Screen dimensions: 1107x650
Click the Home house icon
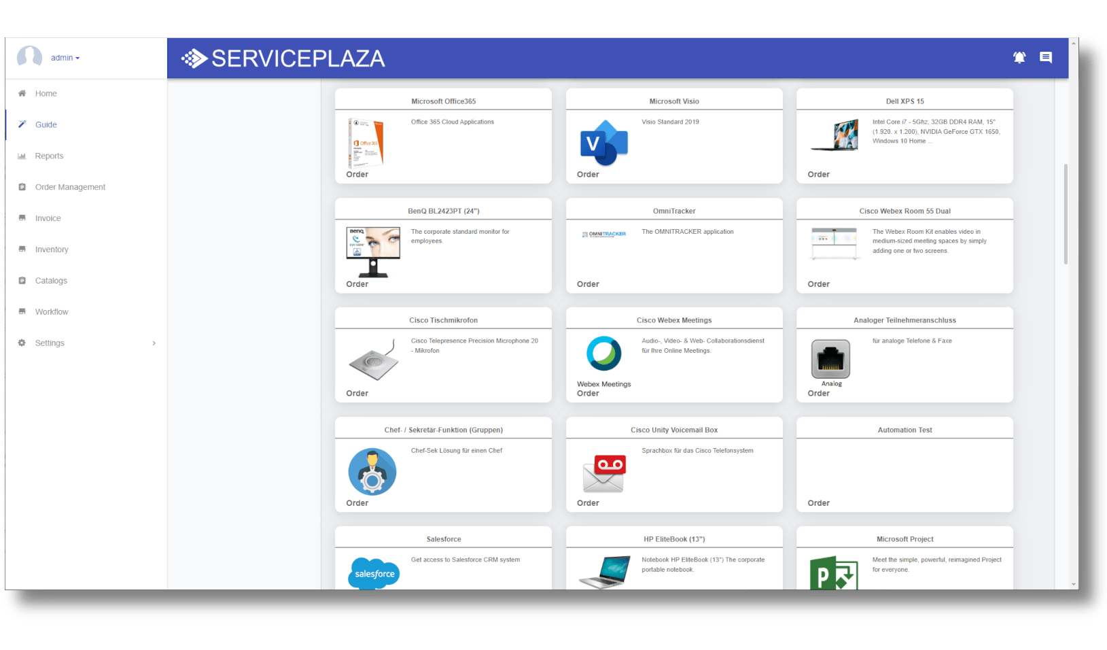pyautogui.click(x=22, y=93)
